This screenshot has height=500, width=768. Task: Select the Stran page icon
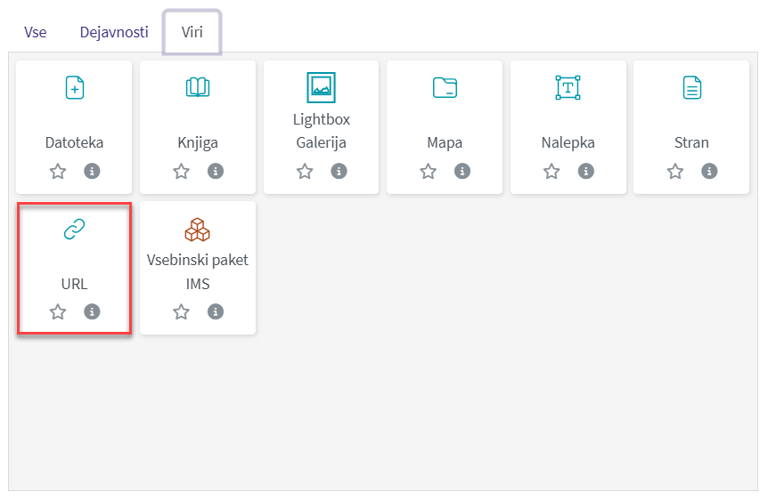point(691,87)
